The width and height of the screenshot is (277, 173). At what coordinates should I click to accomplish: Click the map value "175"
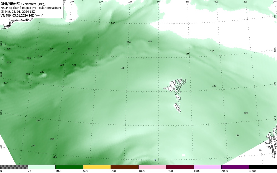(x=150, y=41)
